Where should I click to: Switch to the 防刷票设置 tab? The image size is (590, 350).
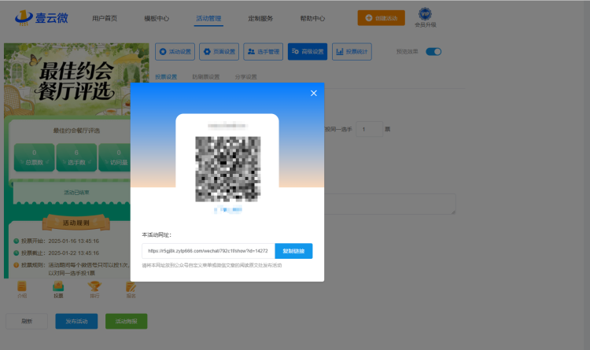(206, 77)
